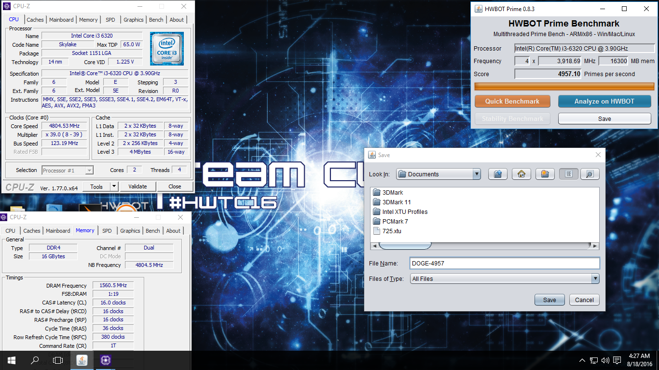Click right arrow of file list scrollbar

[595, 246]
